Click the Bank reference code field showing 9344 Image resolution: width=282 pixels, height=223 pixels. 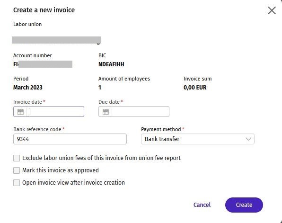(70, 139)
